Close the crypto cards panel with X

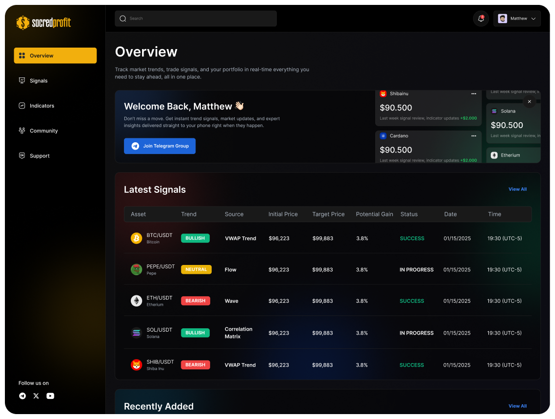(529, 102)
